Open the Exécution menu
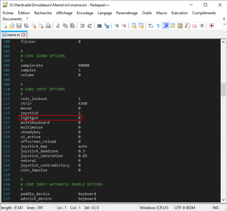The width and height of the screenshot is (227, 211). pos(179,13)
